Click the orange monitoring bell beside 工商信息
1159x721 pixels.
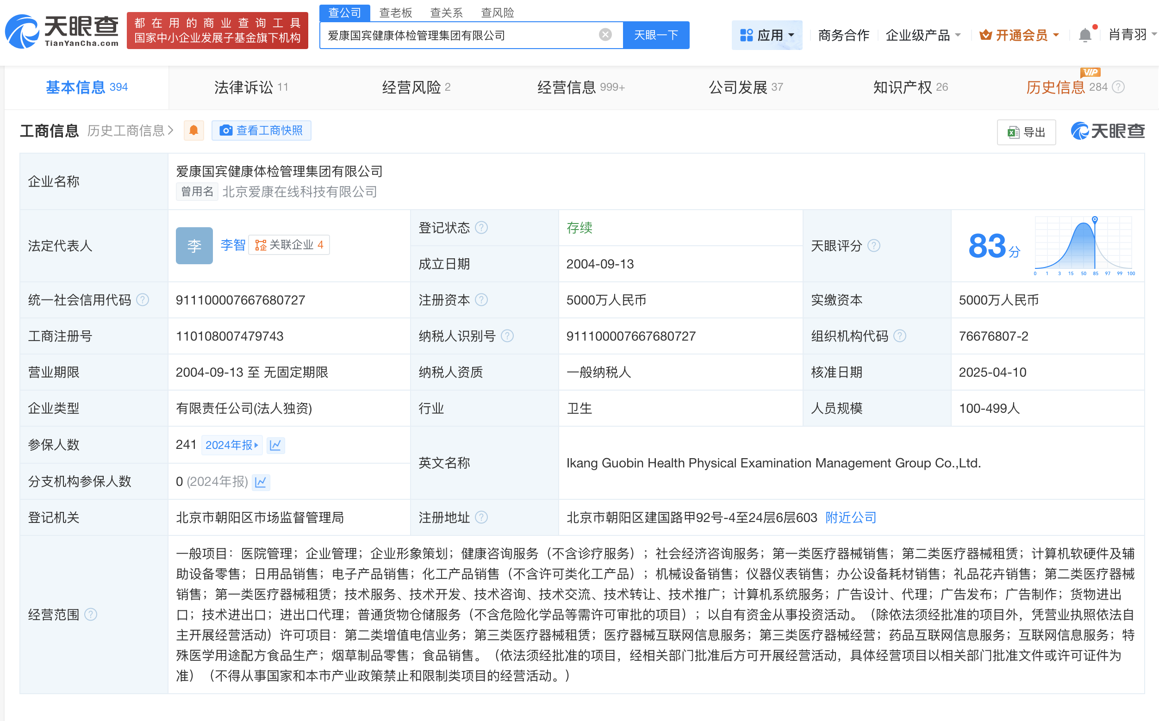(193, 130)
